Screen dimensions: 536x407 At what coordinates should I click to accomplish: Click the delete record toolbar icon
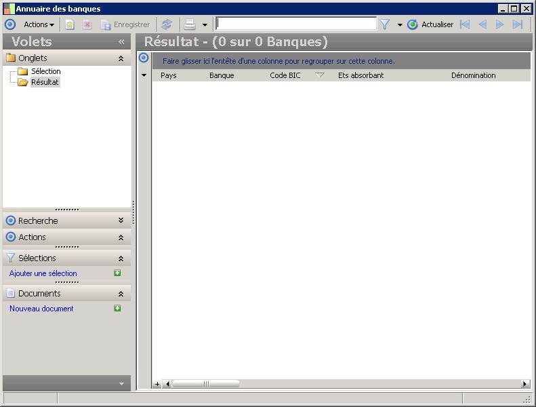[x=87, y=24]
